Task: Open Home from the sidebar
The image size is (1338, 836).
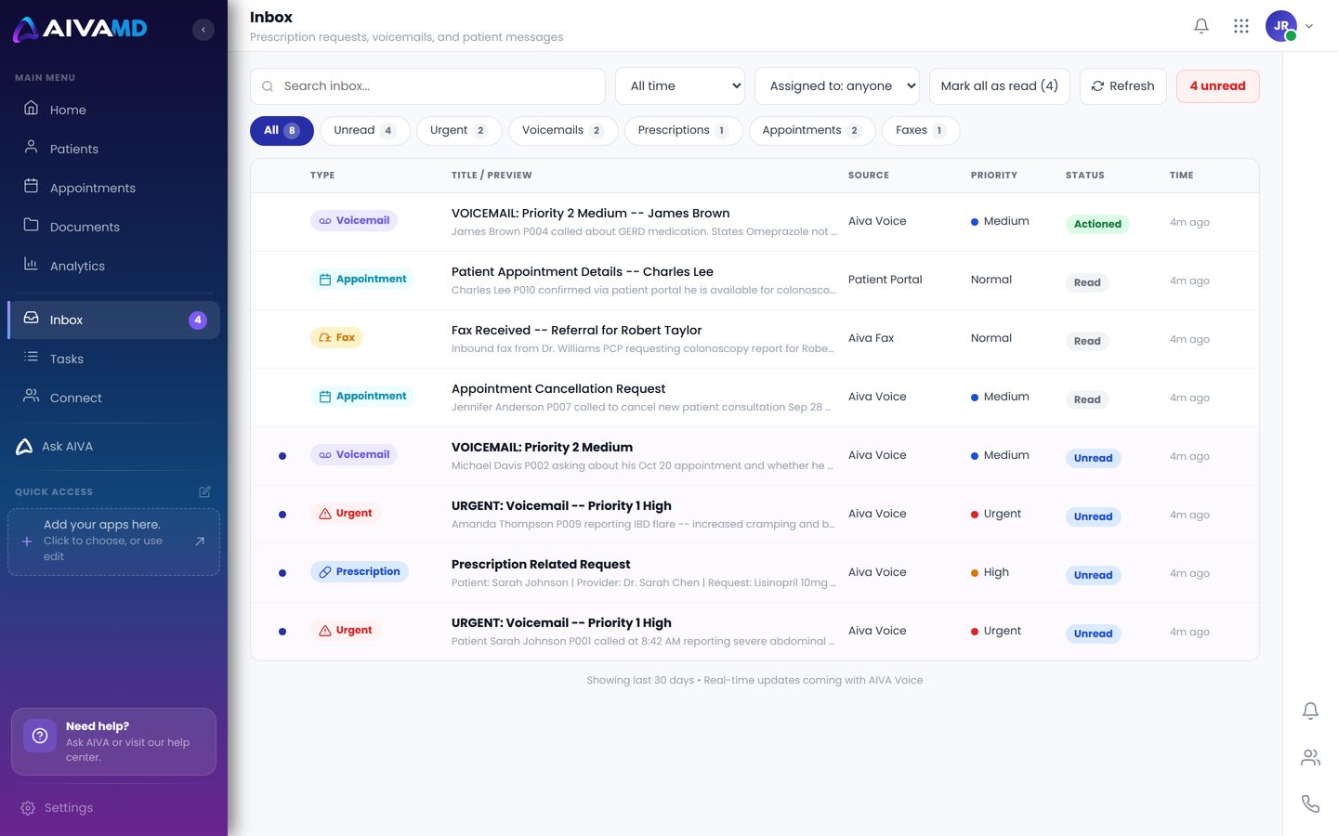Action: (x=113, y=110)
